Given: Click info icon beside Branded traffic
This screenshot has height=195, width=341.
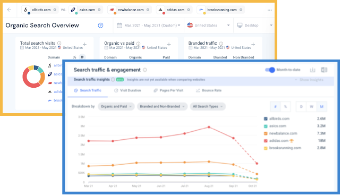Looking at the screenshot, I should coord(221,44).
